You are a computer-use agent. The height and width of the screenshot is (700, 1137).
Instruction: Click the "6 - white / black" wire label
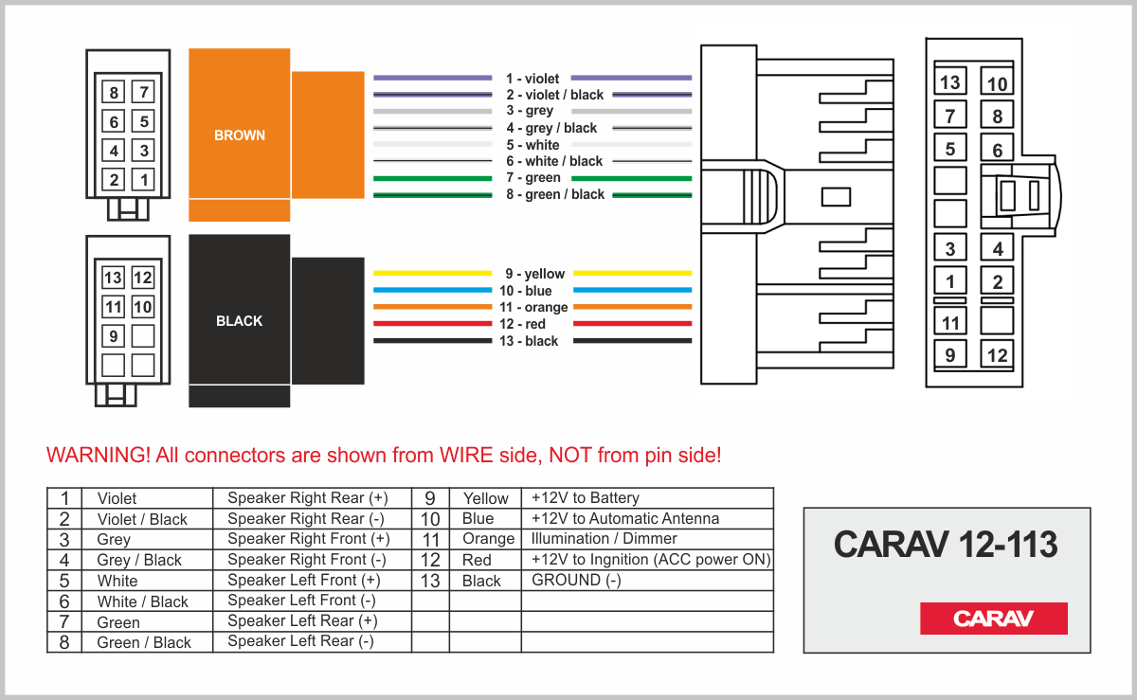pos(554,161)
